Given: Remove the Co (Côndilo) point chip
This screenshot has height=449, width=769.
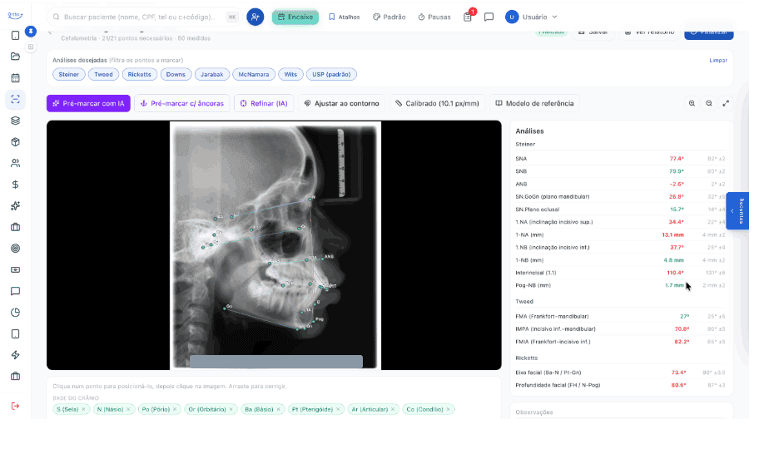Looking at the screenshot, I should (x=449, y=409).
